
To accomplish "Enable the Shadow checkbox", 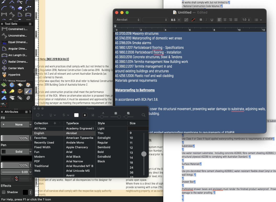I will 4,192.
